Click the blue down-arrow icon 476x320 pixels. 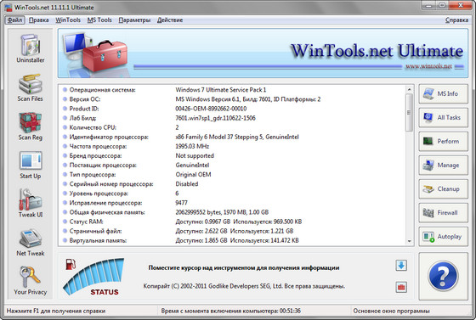point(401,266)
